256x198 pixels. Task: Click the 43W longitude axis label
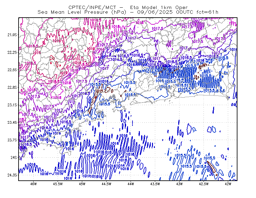coord(179,184)
